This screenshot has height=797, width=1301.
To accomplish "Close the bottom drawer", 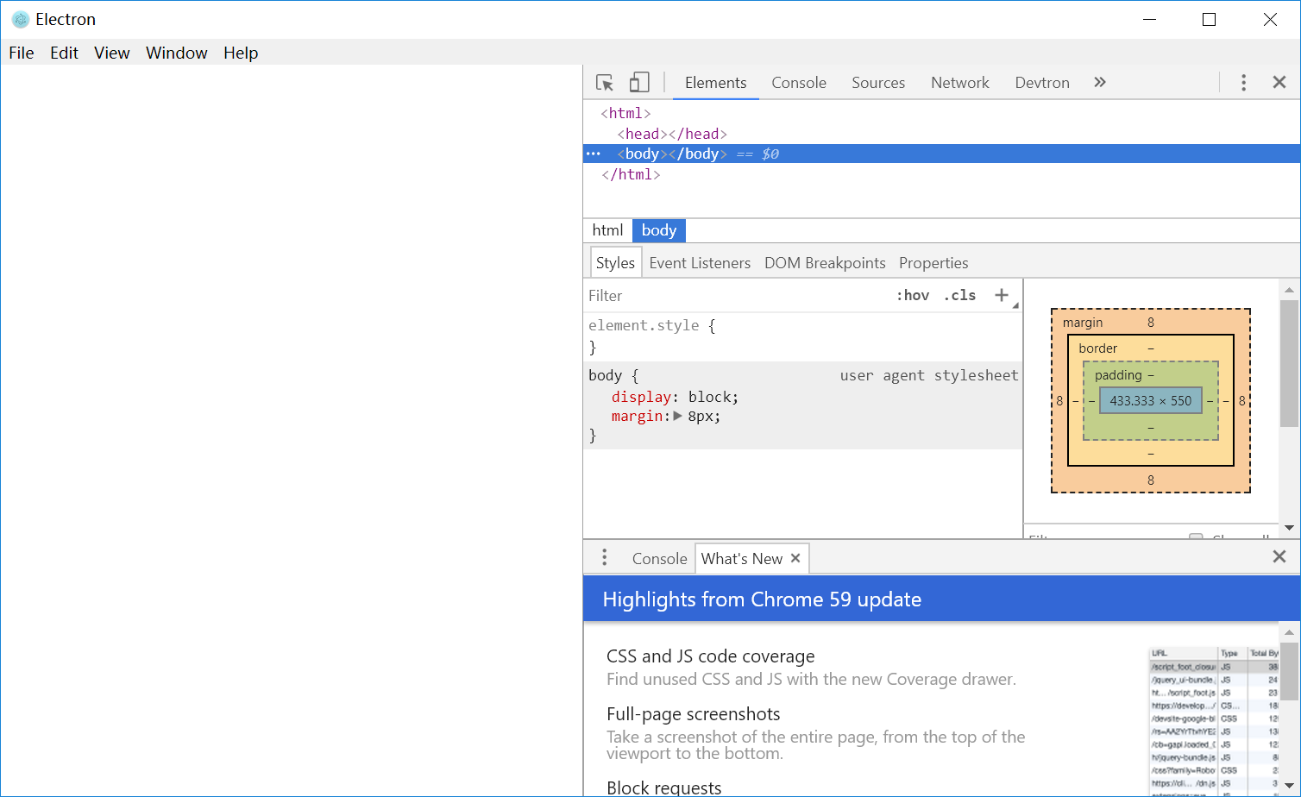I will click(x=1279, y=556).
